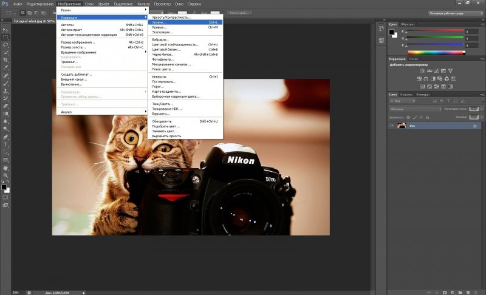Choose Инверсия in the Коррекция submenu
This screenshot has width=486, height=295.
point(185,76)
